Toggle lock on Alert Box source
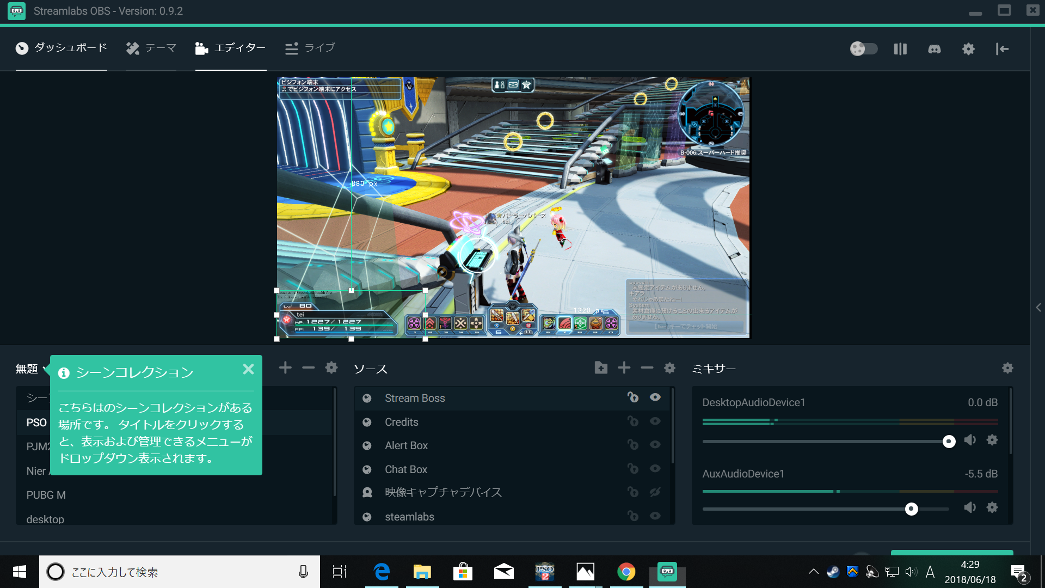The image size is (1045, 588). point(632,445)
